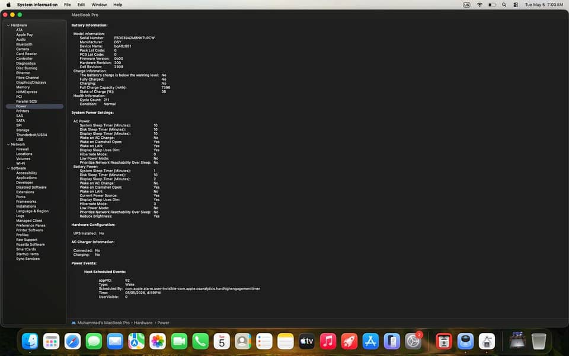Viewport: 569px width, 356px height.
Task: Click the US input source indicator
Action: 466,5
